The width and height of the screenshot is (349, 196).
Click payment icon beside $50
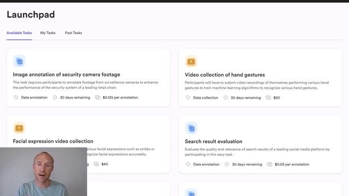click(x=268, y=97)
